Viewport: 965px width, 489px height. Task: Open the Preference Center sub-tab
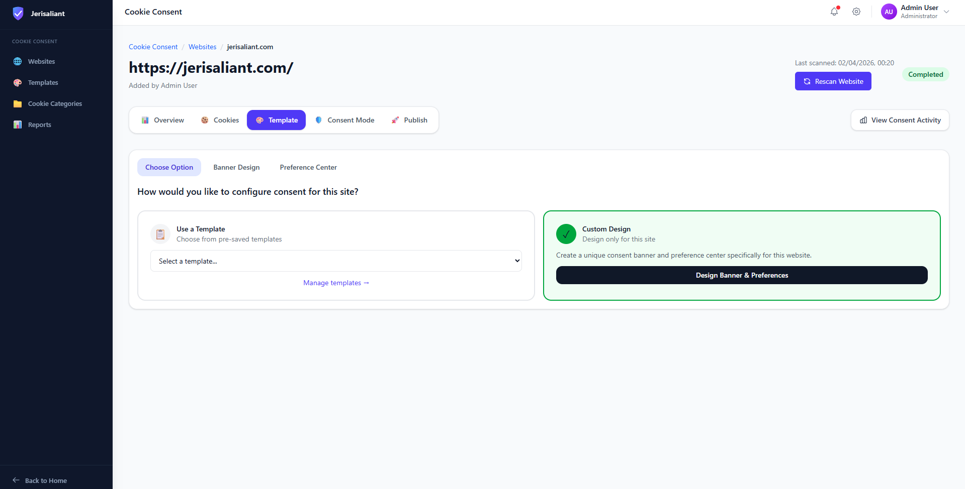[x=308, y=167]
